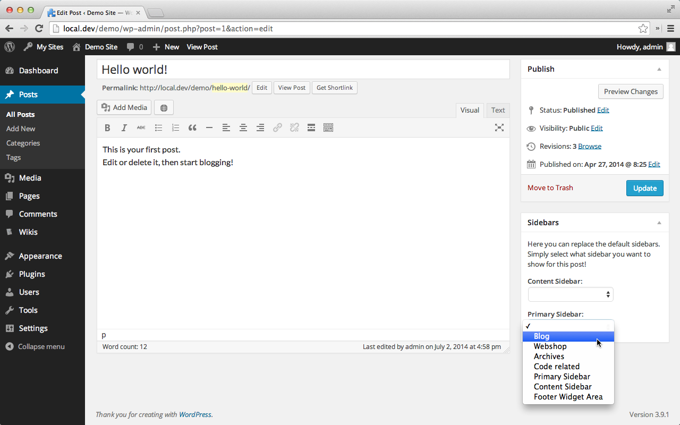This screenshot has width=680, height=425.
Task: Move this post to Trash
Action: tap(550, 188)
